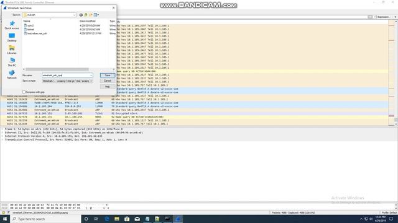Open Microsoft Store from the taskbar

(127, 219)
